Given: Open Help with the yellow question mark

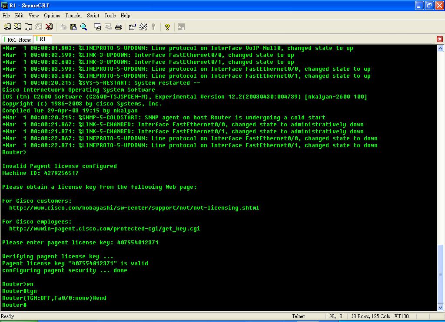Looking at the screenshot, I should pyautogui.click(x=167, y=27).
